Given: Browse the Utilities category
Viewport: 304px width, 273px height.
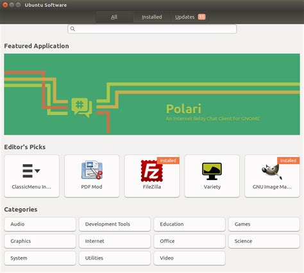Looking at the screenshot, I should point(115,258).
